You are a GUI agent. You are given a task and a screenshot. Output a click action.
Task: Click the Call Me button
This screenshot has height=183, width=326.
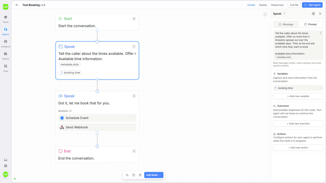click(294, 5)
